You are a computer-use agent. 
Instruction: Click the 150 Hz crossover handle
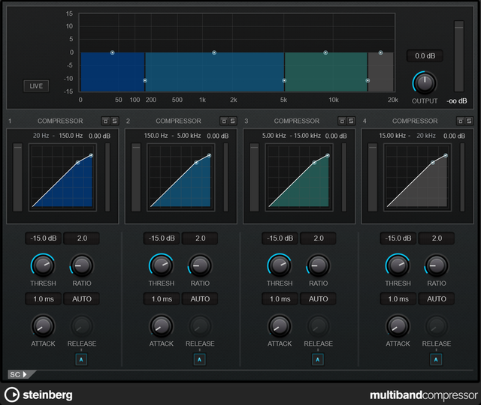145,80
